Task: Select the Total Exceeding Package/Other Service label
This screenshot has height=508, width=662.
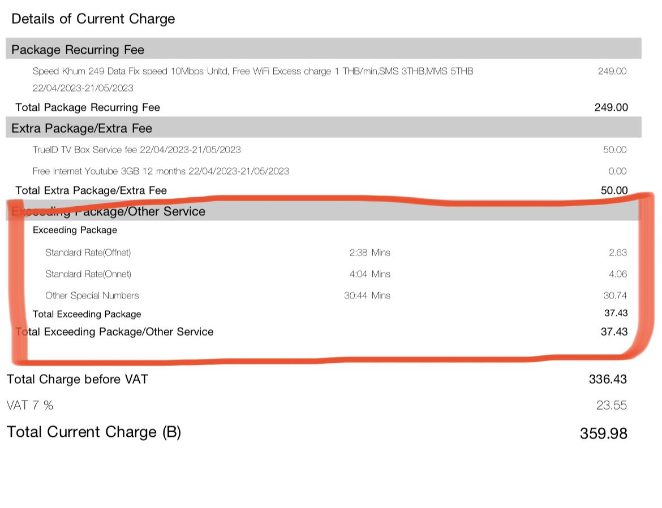Action: point(115,332)
